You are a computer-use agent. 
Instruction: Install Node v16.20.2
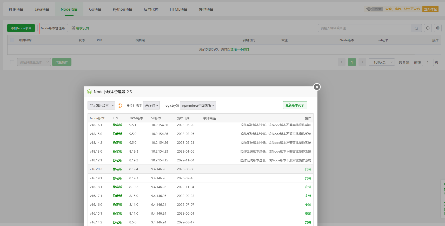coord(308,169)
